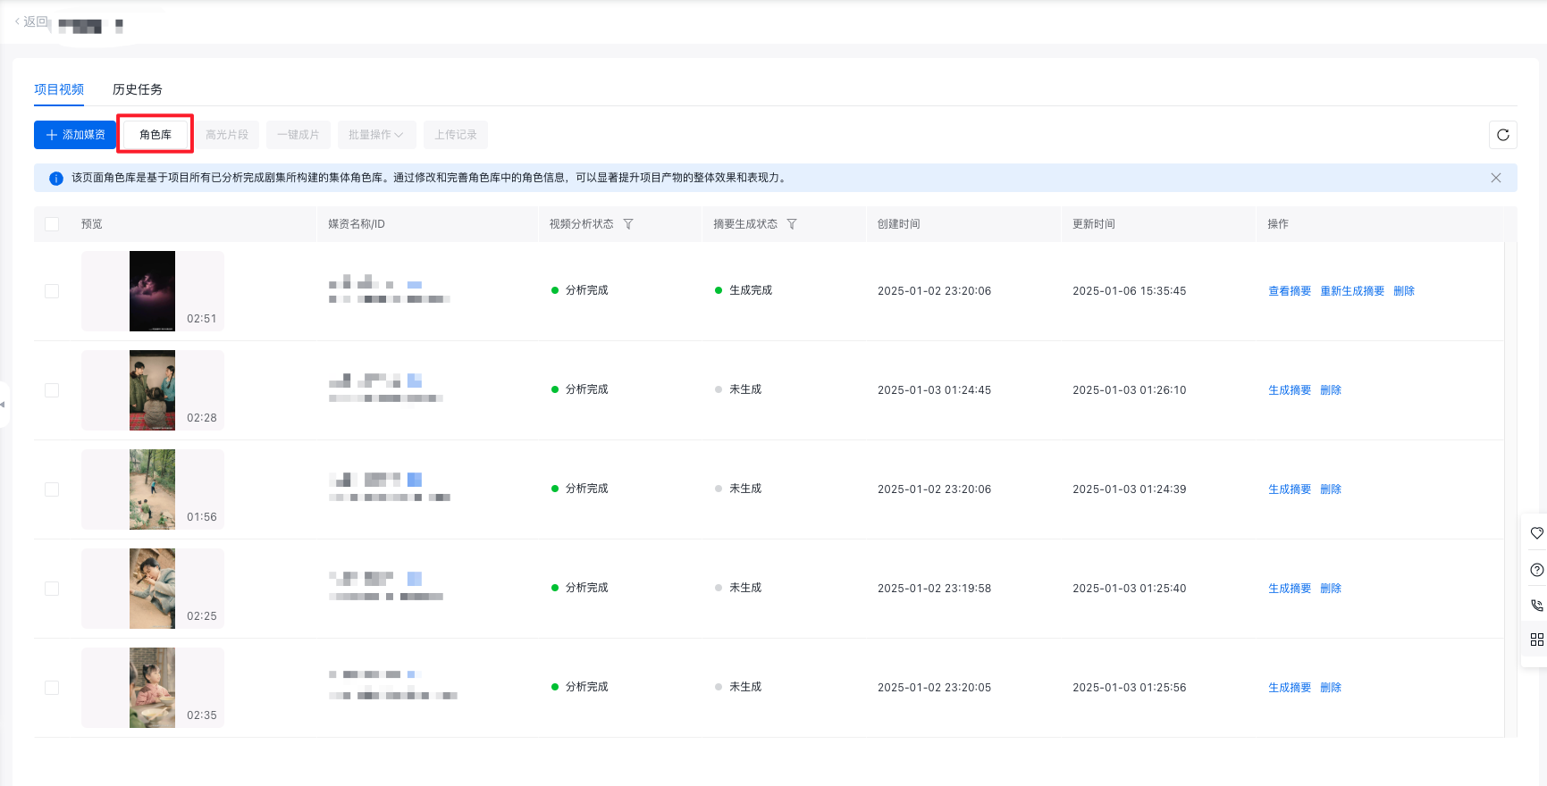
Task: Select the checkbox for the 02:35 video row
Action: coord(52,688)
